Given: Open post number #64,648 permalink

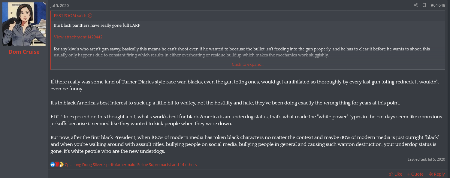Looking at the screenshot, I should click(x=438, y=5).
